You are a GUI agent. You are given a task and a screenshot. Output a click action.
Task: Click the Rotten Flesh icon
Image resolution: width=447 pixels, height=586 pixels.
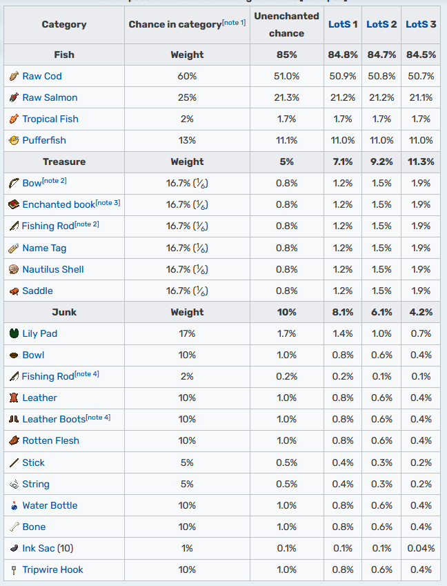pos(14,440)
